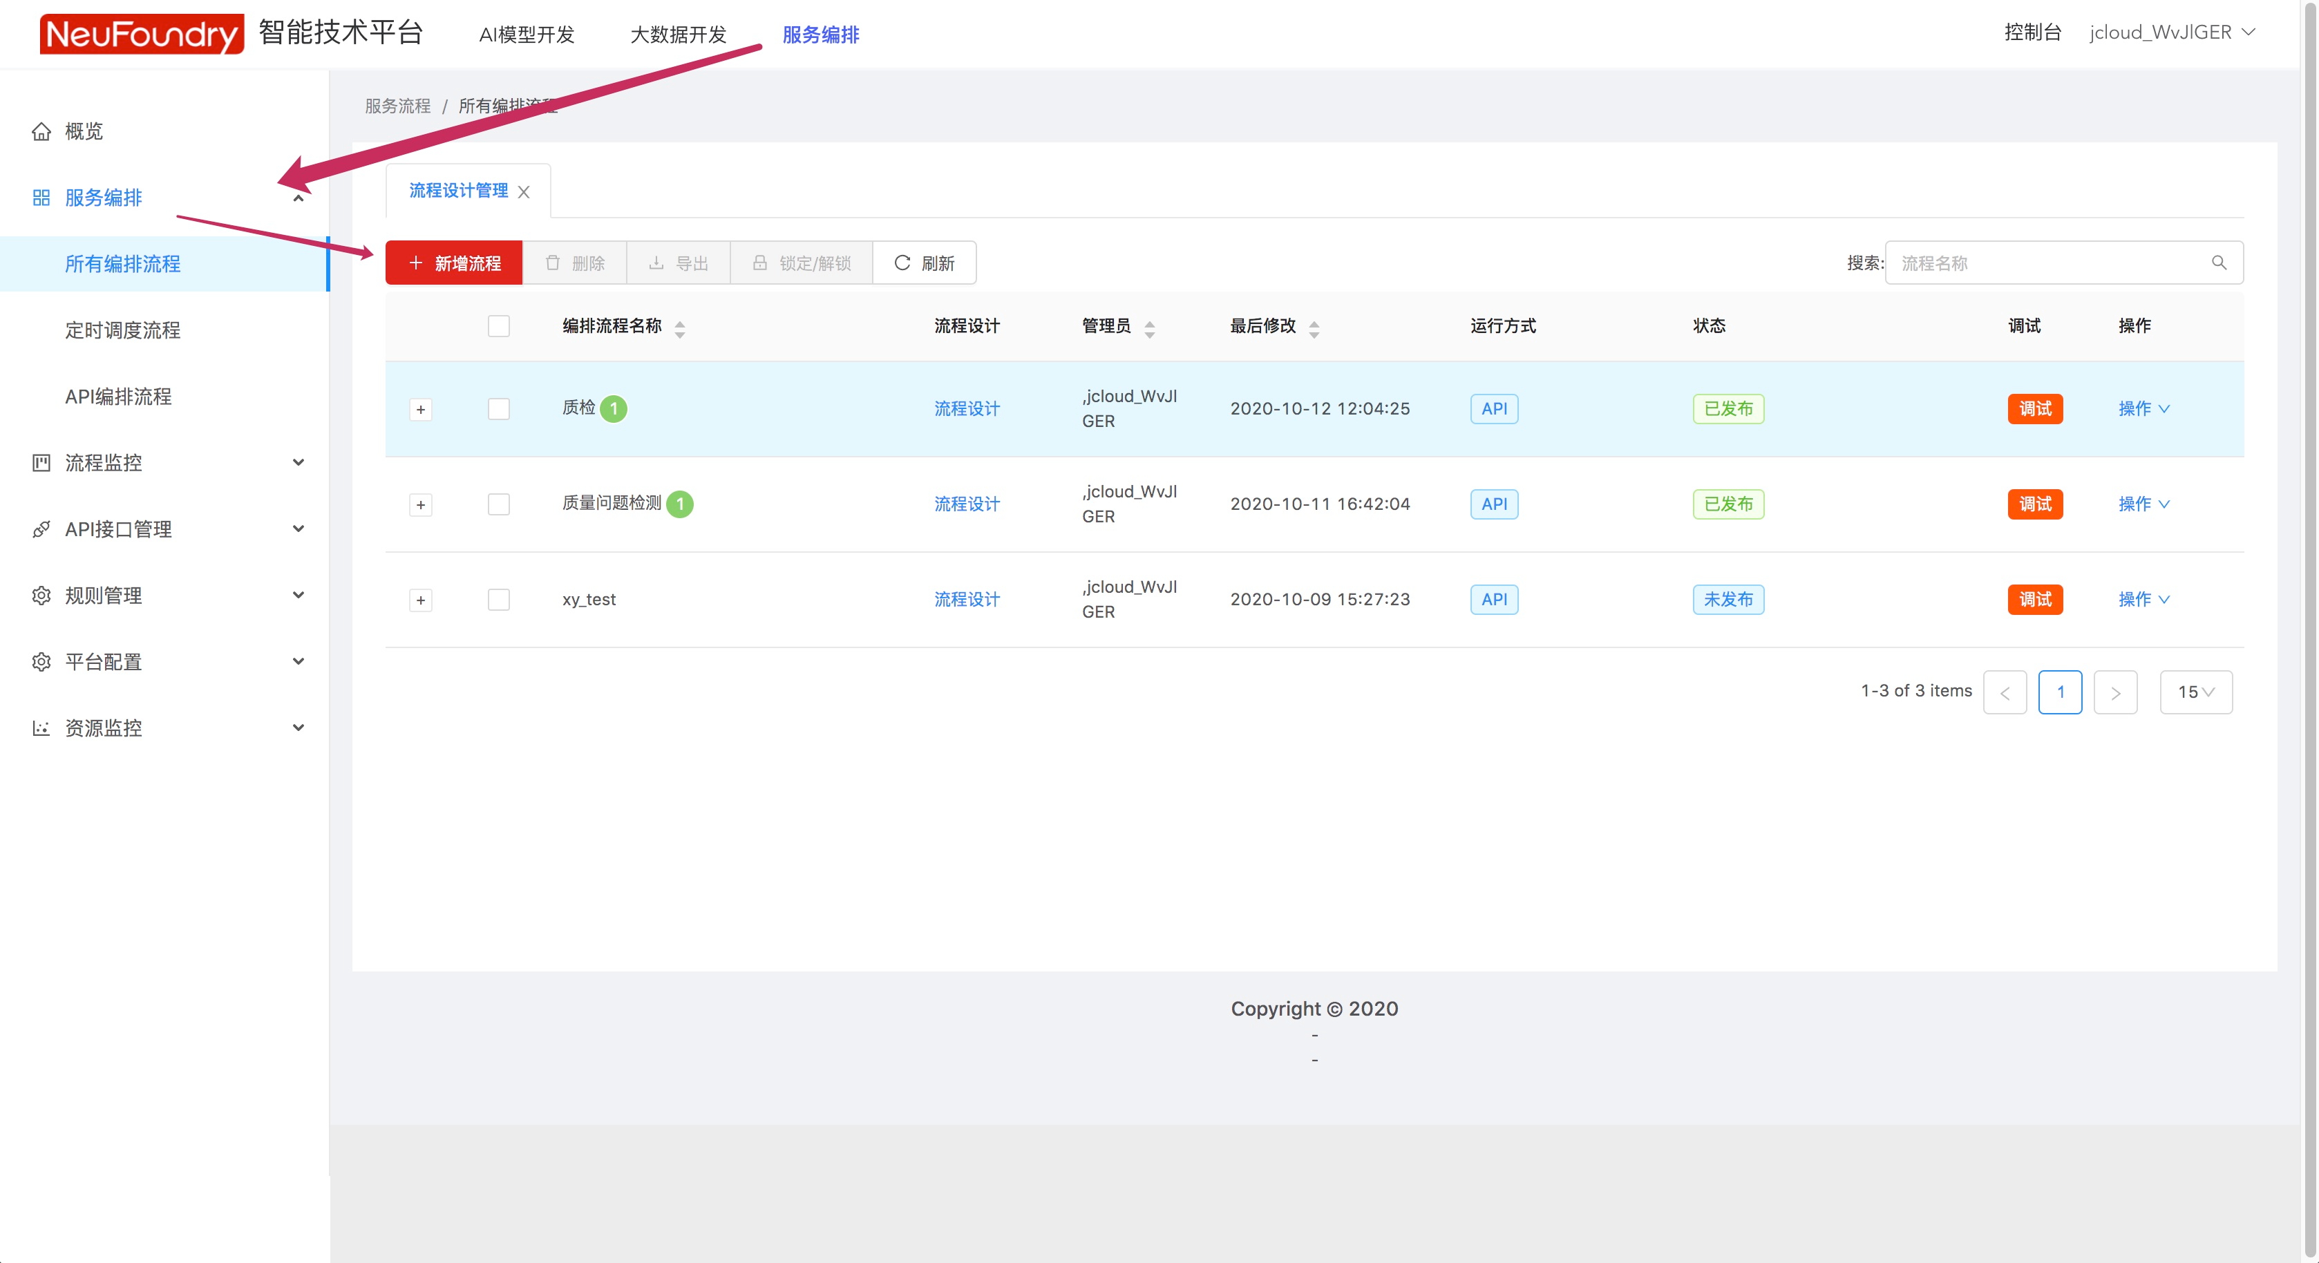
Task: Click the 新增流程 button
Action: [454, 263]
